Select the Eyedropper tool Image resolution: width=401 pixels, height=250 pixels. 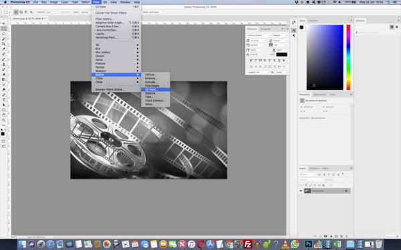(x=4, y=49)
